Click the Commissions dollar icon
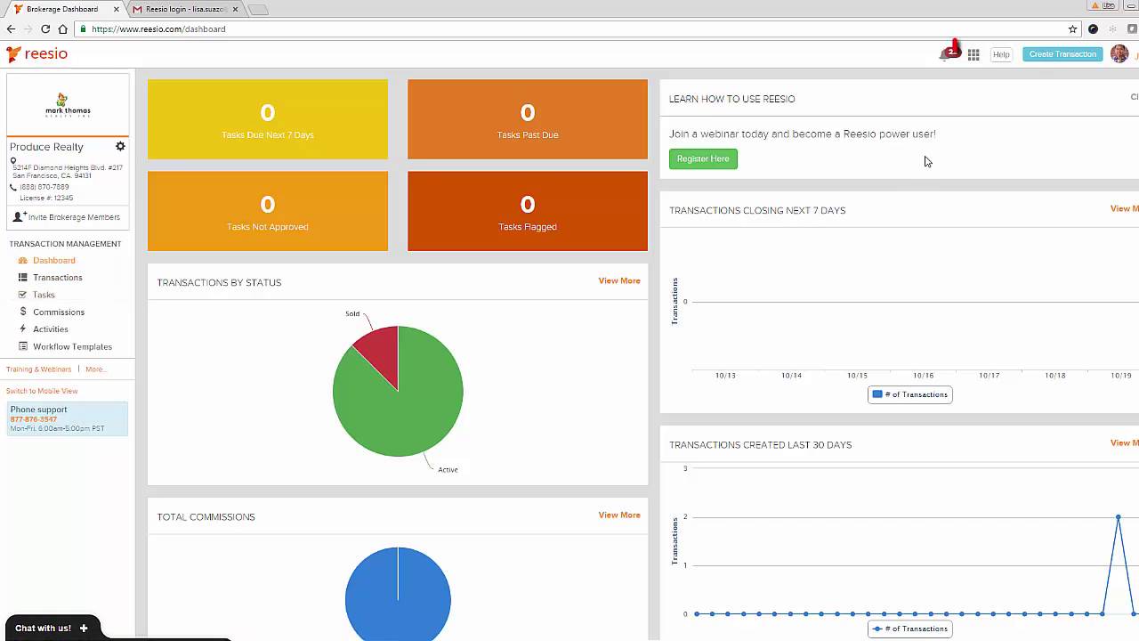 [23, 312]
